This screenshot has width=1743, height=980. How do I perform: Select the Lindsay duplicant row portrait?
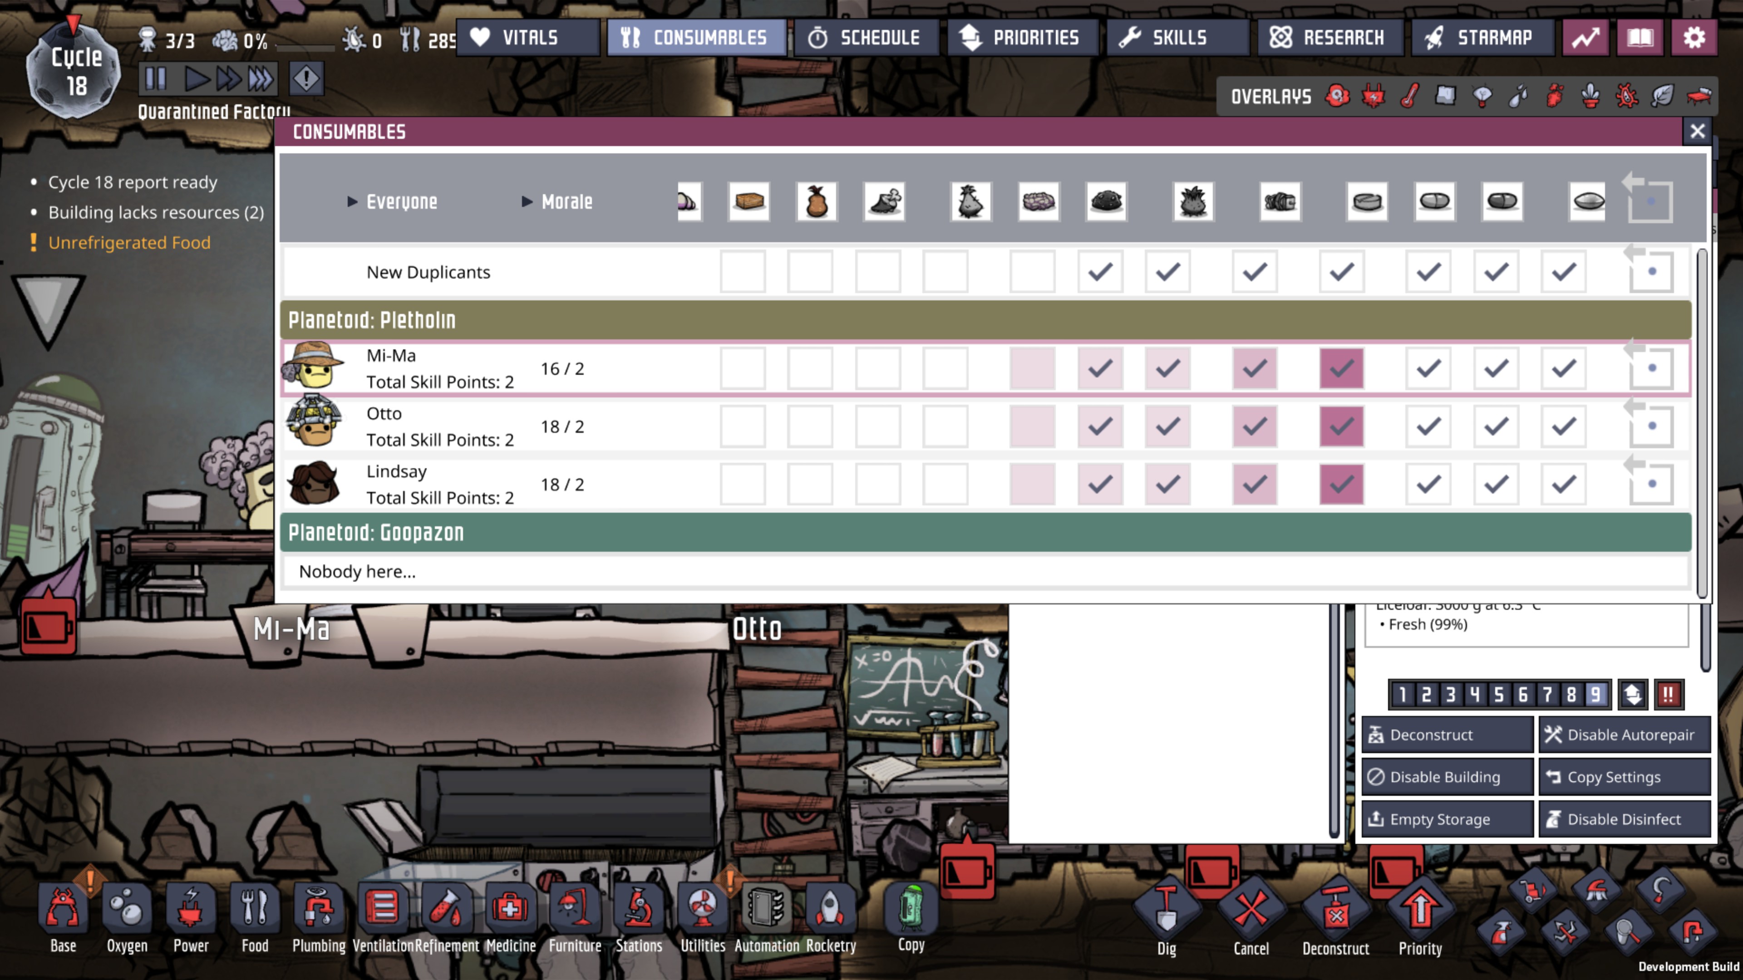click(x=313, y=484)
